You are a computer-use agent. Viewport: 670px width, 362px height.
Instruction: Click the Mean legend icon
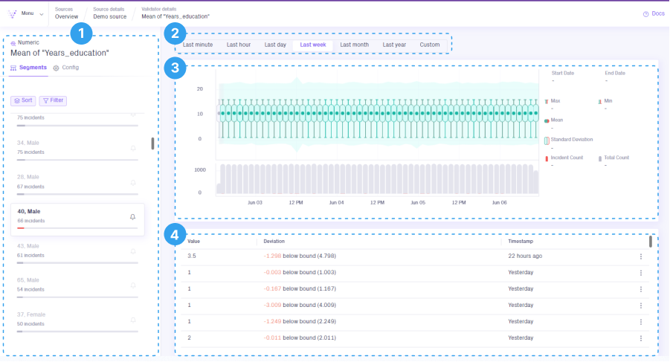[547, 121]
